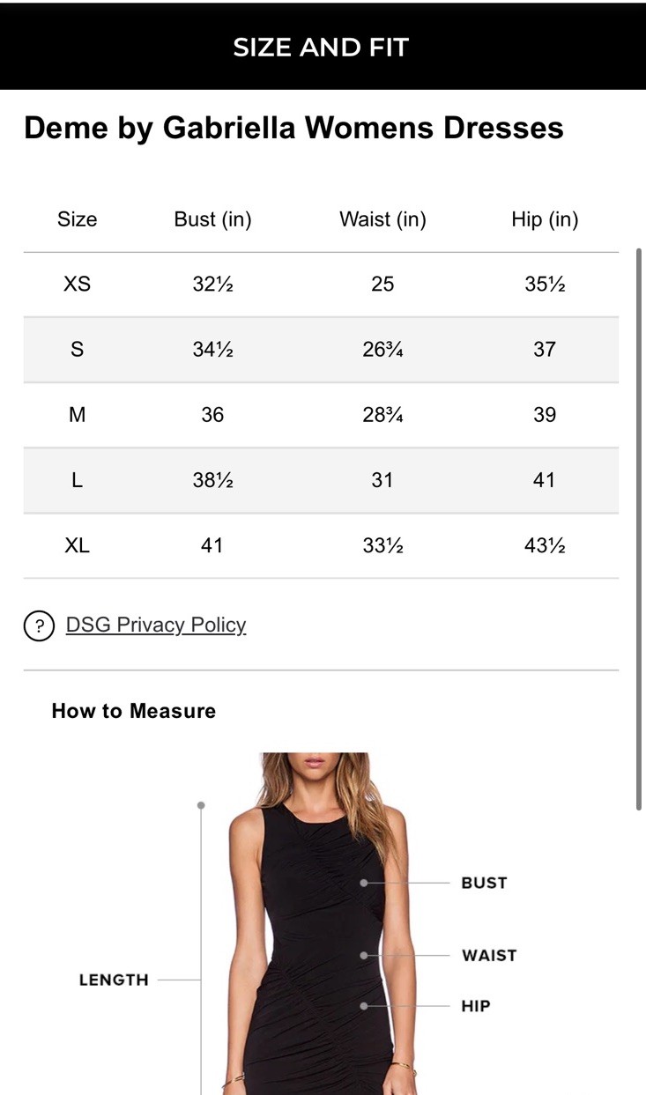Click the Size column header
646x1095 pixels.
coord(77,219)
